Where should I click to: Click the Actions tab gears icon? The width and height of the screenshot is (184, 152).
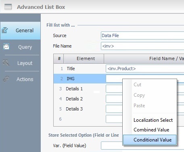coord(6,79)
